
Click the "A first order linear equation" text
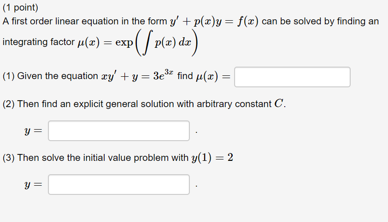(x=61, y=22)
